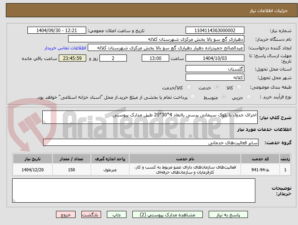Image resolution: width=298 pixels, height=225 pixels.
Task: Click the شهر محل تحویل field کلاله
Action: pyautogui.click(x=215, y=77)
